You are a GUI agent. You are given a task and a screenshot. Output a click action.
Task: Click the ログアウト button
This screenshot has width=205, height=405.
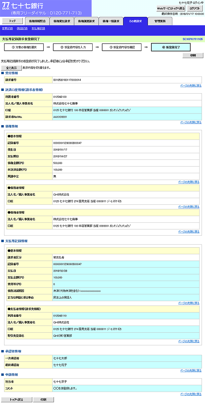[x=195, y=9]
